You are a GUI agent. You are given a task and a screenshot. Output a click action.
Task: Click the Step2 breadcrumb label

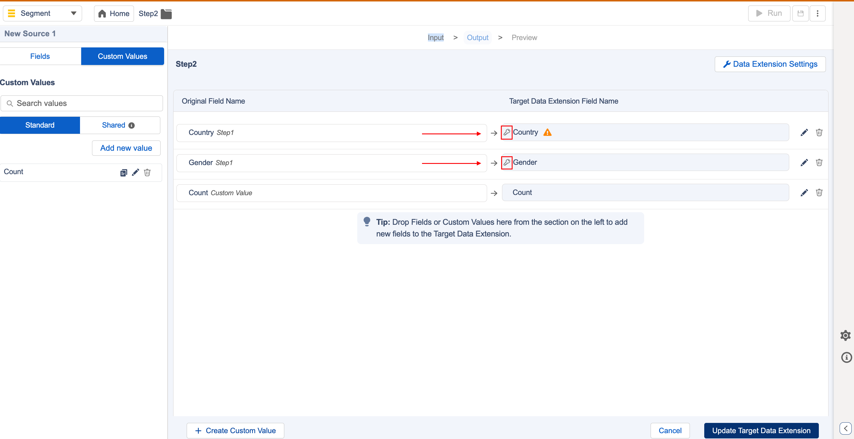(148, 13)
